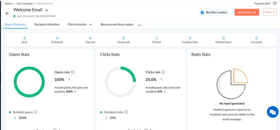Click the Reliable opens info icon
280x130 pixels.
pyautogui.click(x=36, y=112)
